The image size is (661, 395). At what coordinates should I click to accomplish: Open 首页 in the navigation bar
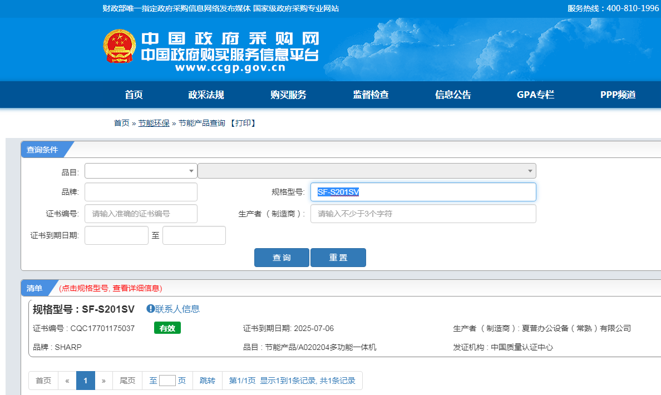[134, 95]
